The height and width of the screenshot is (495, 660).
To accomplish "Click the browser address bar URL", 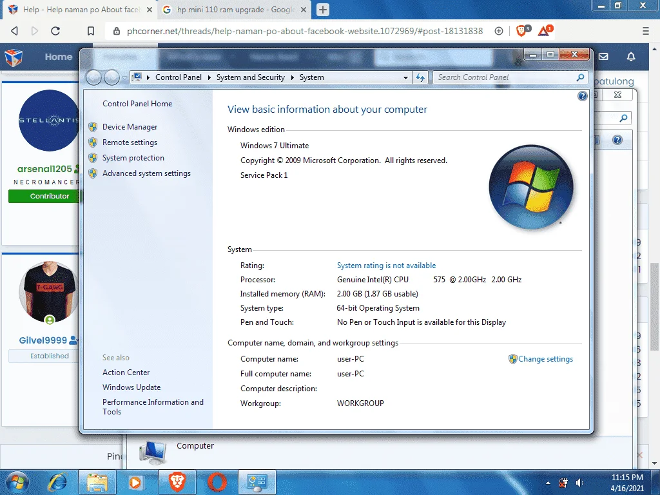I will coord(305,31).
